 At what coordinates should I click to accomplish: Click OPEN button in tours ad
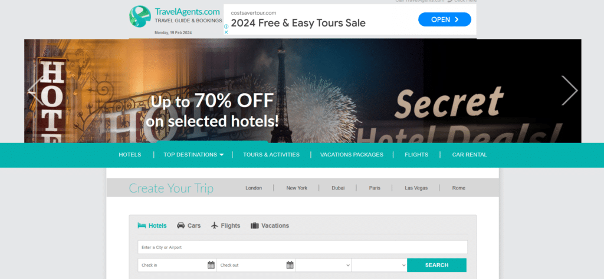click(x=445, y=19)
